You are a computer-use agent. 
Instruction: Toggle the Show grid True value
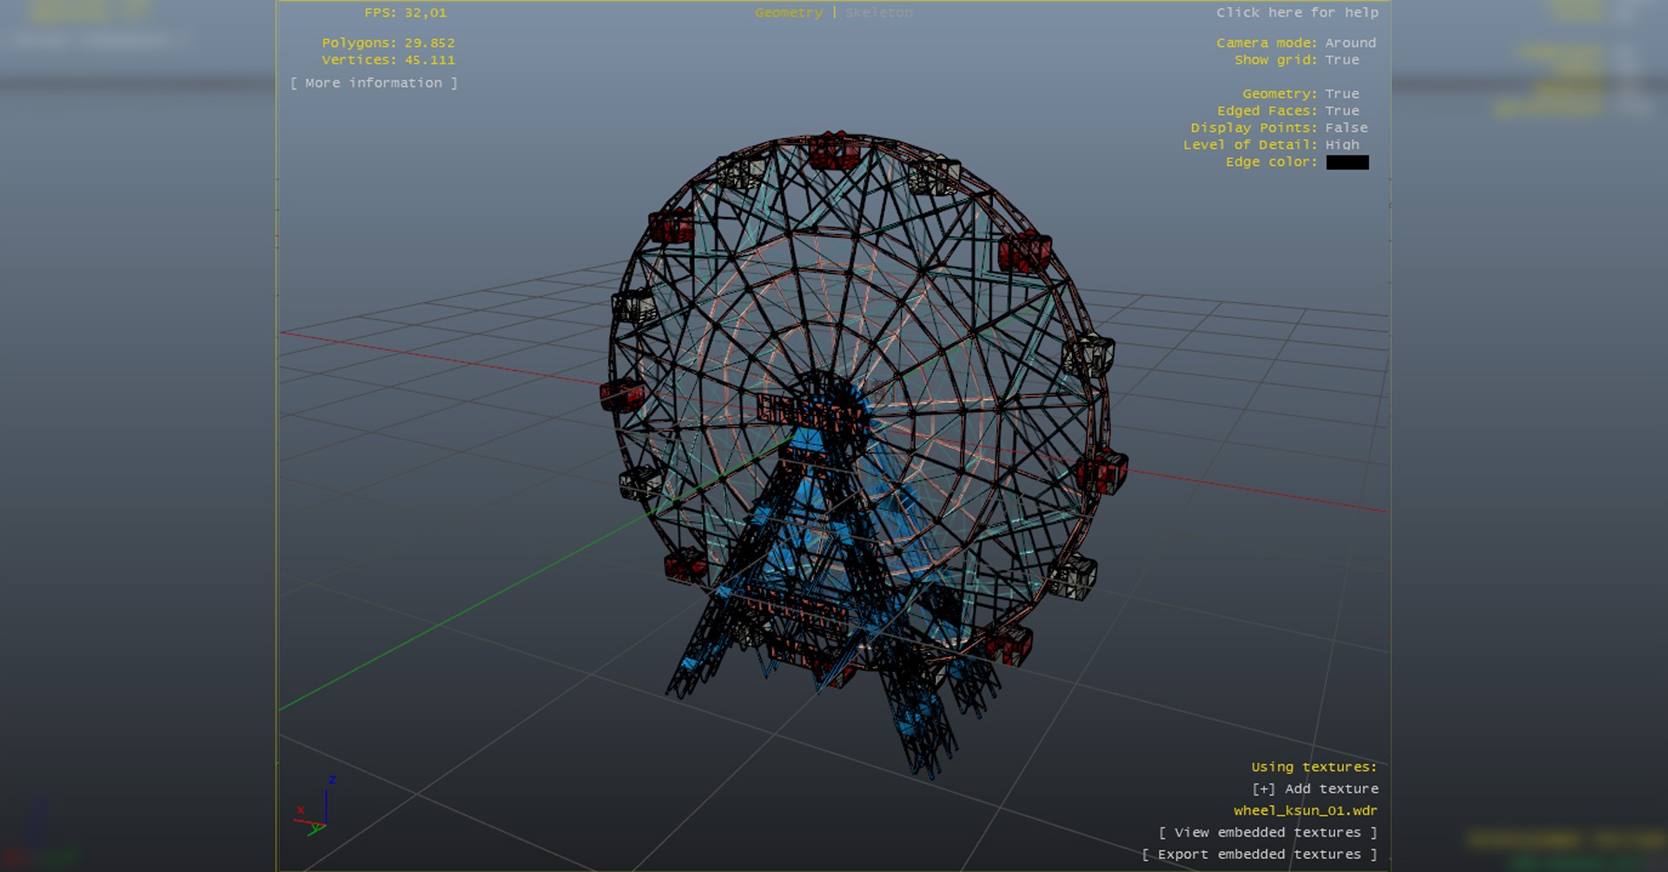tap(1341, 60)
